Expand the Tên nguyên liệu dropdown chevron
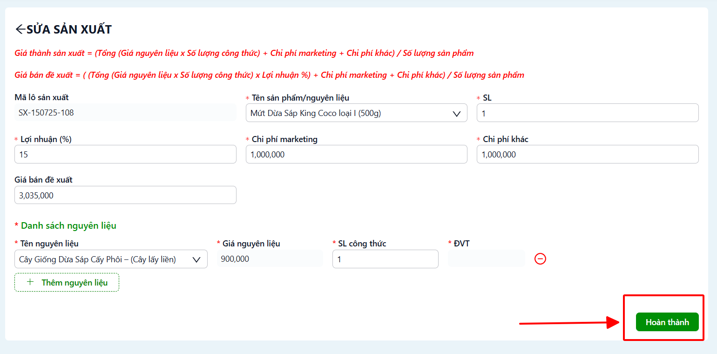 (196, 259)
